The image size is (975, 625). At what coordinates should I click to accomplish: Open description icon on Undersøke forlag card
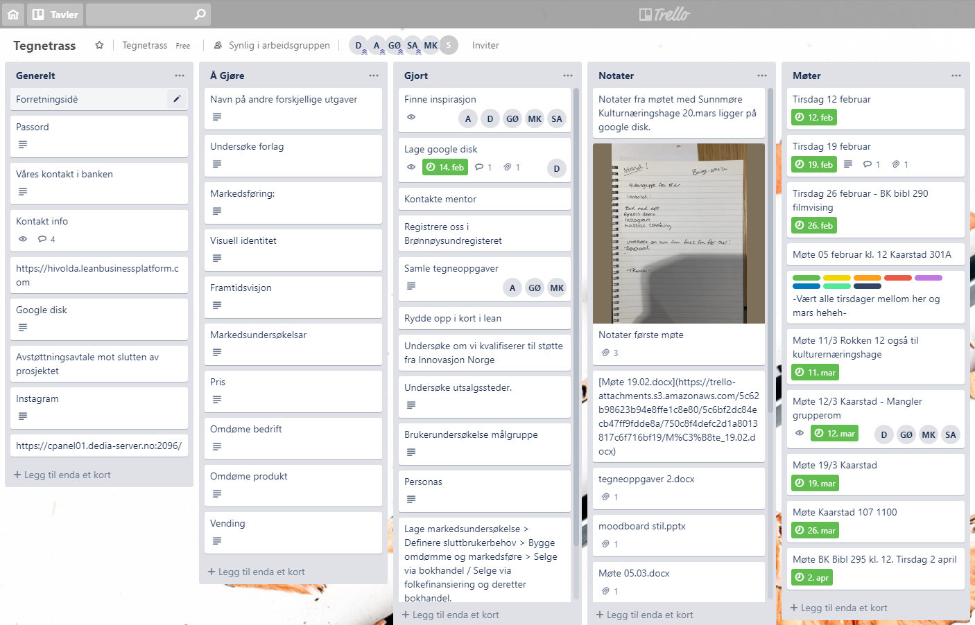tap(217, 164)
